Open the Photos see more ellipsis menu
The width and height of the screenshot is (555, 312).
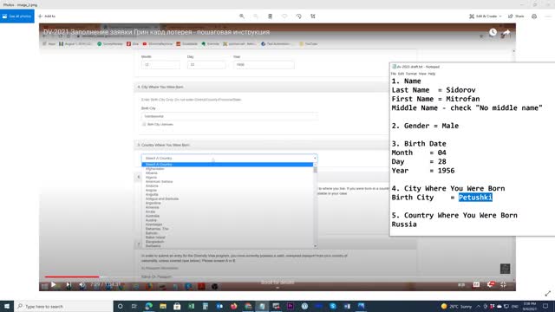click(547, 16)
